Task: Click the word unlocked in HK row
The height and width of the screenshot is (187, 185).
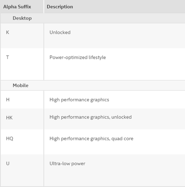Action: point(121,117)
